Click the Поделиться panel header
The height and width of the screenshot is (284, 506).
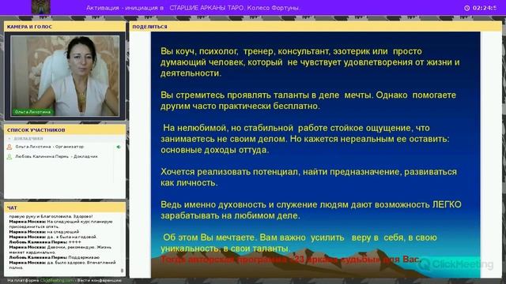315,27
